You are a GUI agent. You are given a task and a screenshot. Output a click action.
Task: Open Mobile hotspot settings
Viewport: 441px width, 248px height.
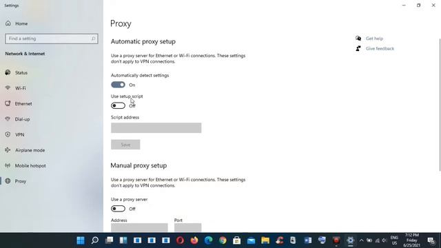[x=30, y=165]
